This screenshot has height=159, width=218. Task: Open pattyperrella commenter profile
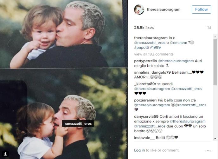pyautogui.click(x=145, y=61)
